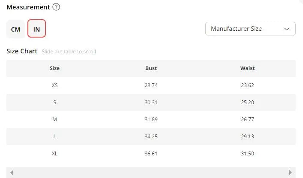Select the L size row label
This screenshot has width=303, height=178.
(x=54, y=136)
